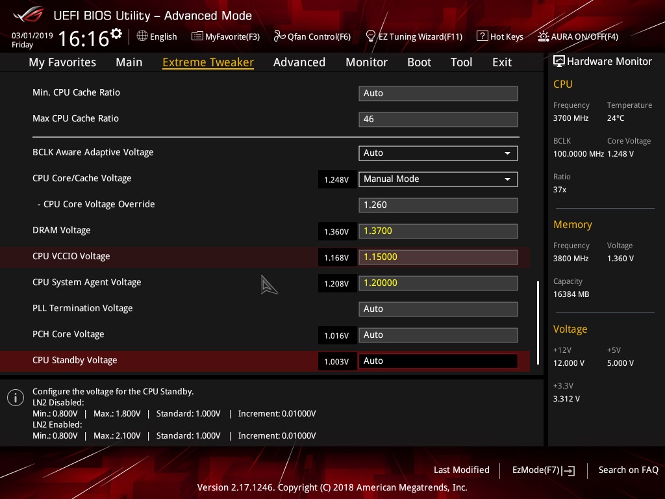Select the Max CPU Cache Ratio label
Image resolution: width=665 pixels, height=499 pixels.
click(75, 118)
